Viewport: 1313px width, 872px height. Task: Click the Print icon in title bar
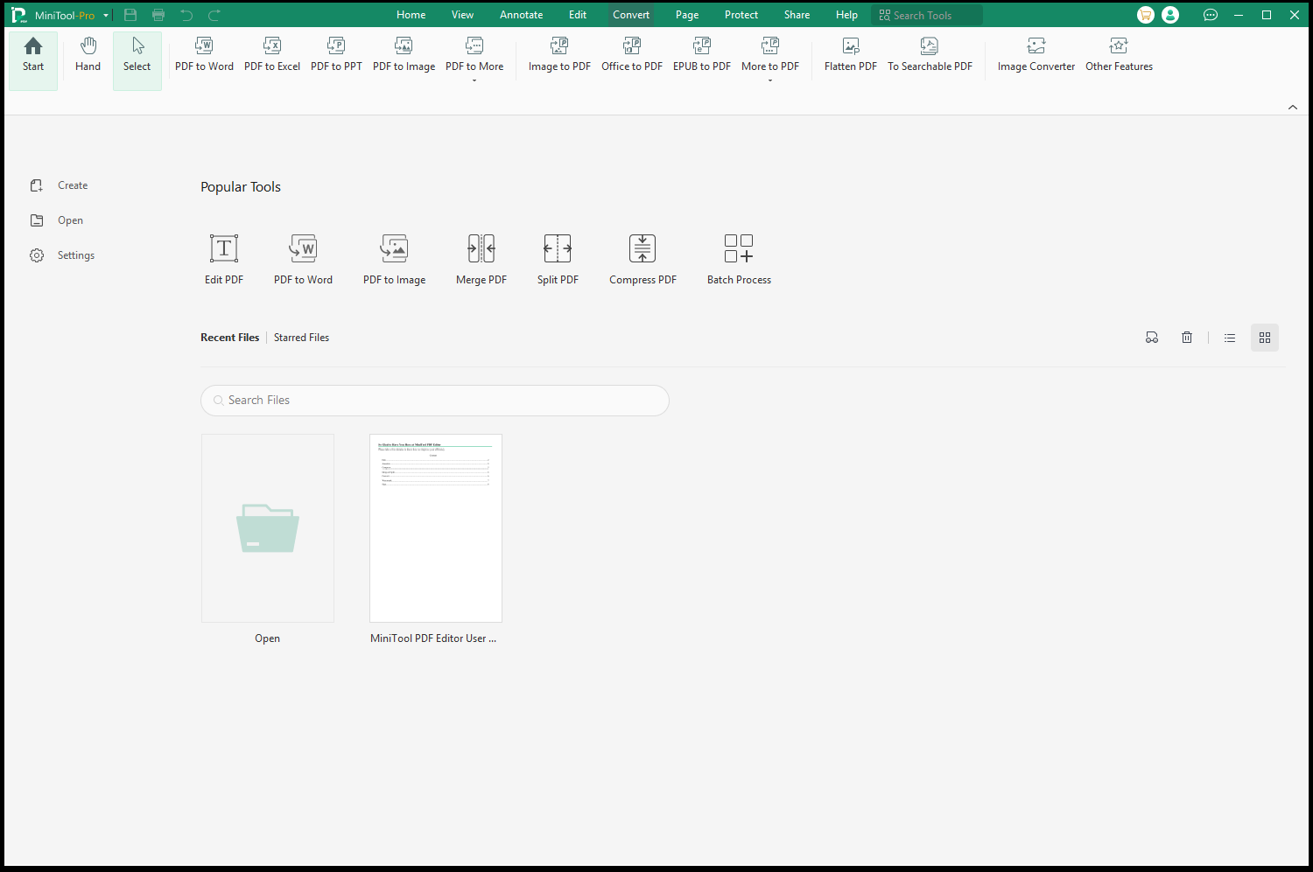158,15
